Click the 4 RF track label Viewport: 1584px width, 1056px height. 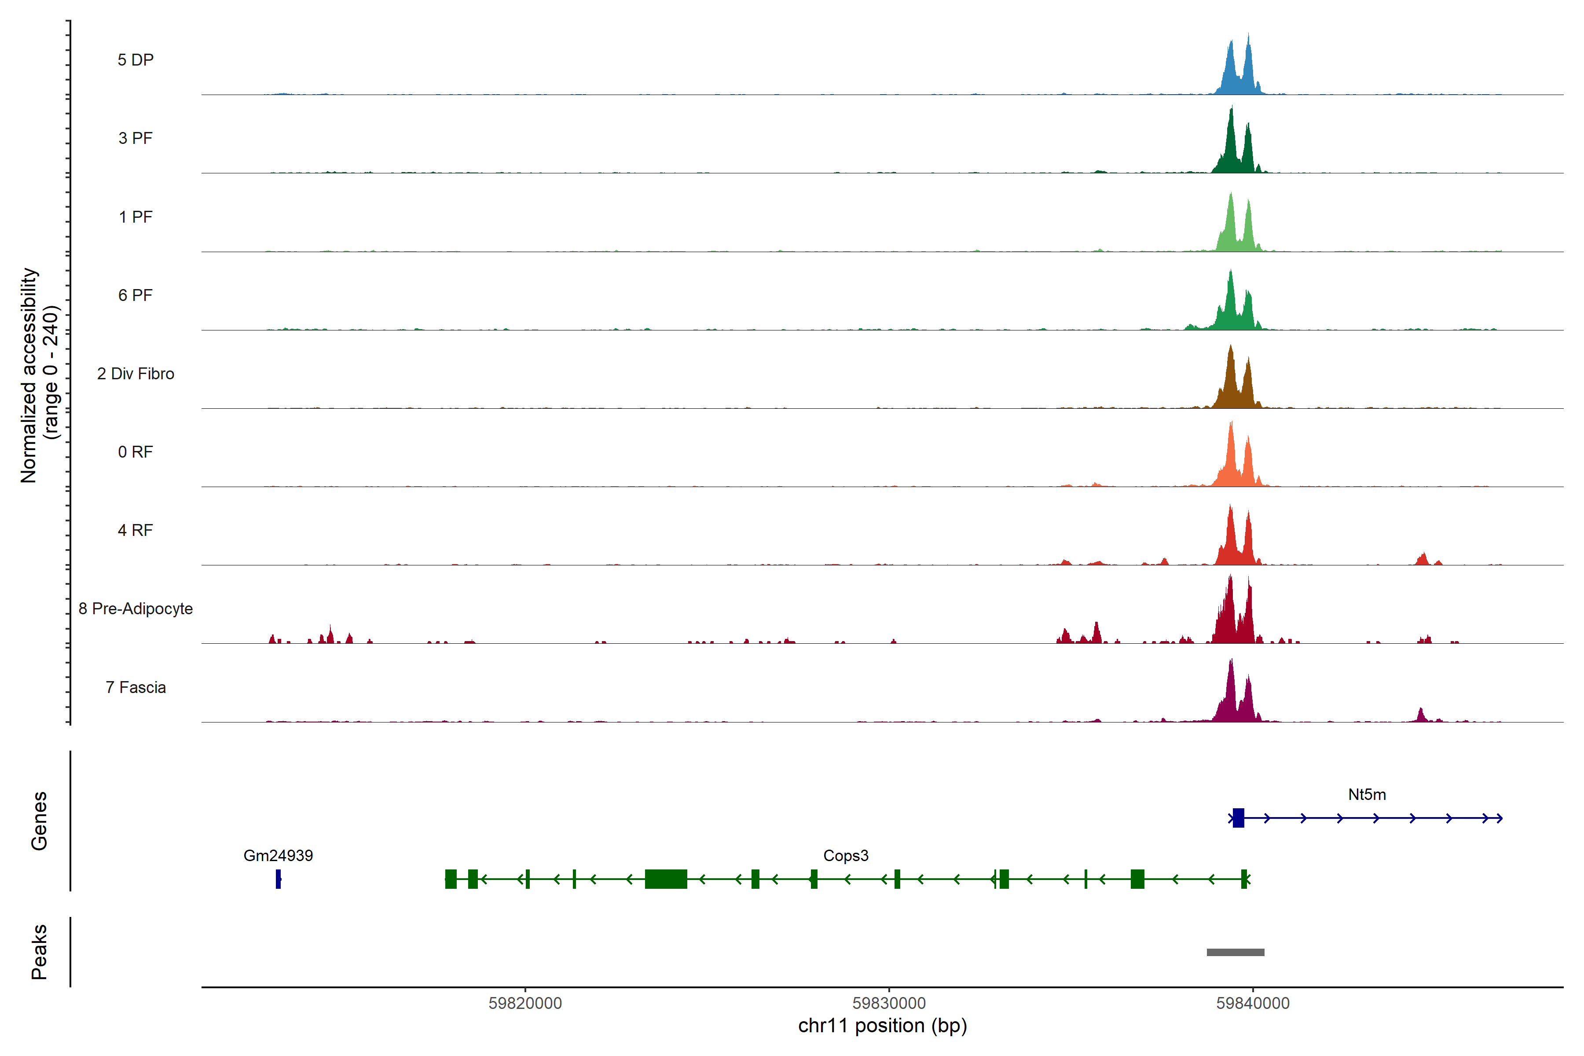click(x=136, y=531)
